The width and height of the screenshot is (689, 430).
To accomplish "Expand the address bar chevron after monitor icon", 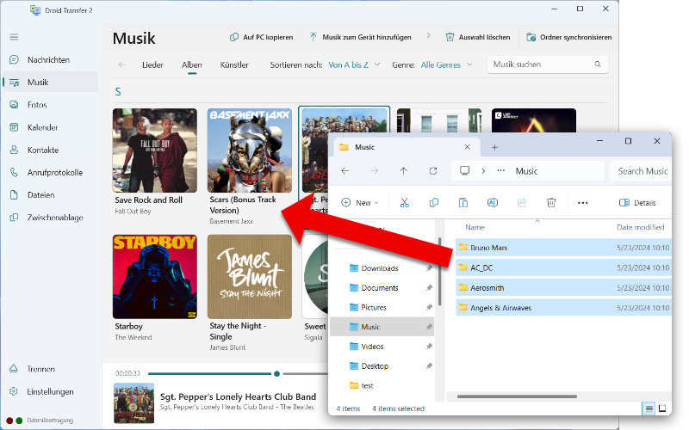I will (483, 171).
